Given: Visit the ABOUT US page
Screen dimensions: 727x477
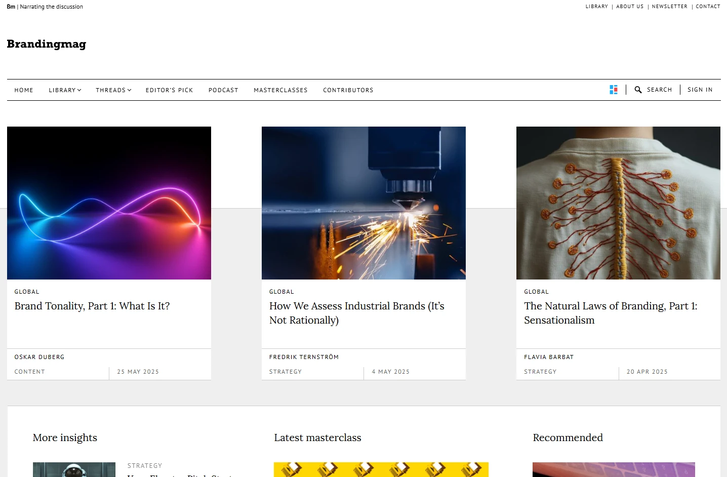Looking at the screenshot, I should [629, 7].
